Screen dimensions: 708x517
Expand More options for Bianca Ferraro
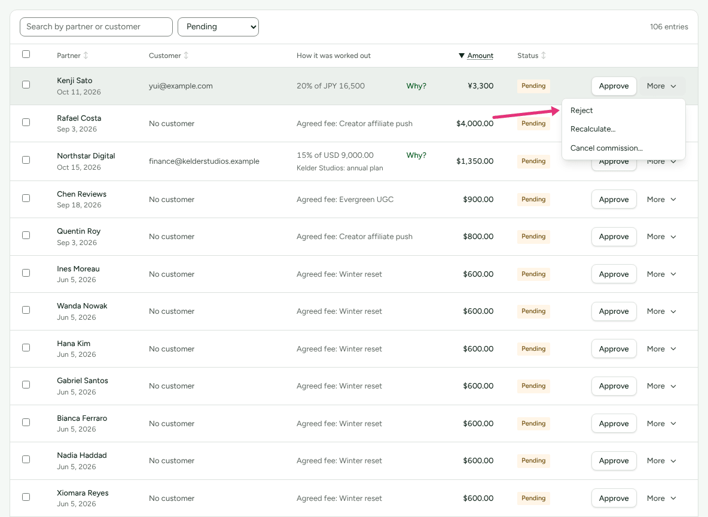(x=661, y=424)
